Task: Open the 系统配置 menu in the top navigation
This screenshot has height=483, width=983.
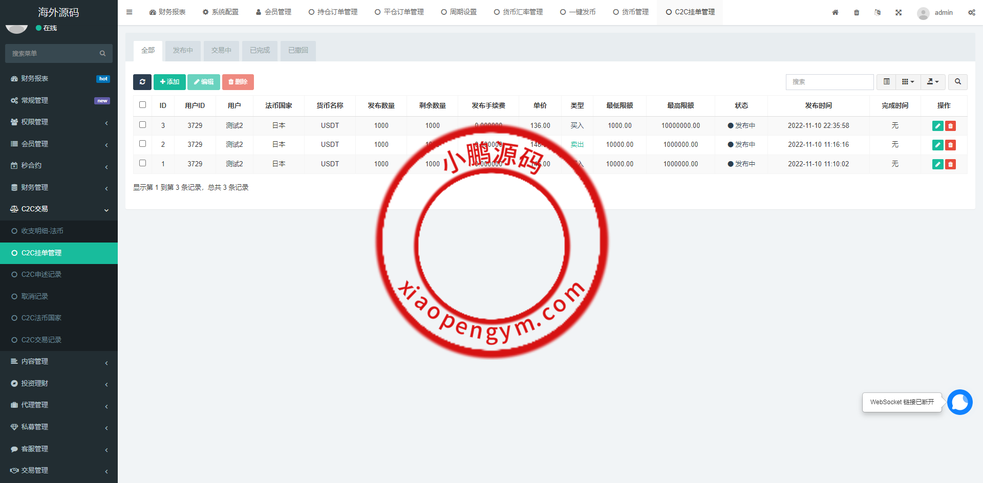Action: [x=221, y=12]
